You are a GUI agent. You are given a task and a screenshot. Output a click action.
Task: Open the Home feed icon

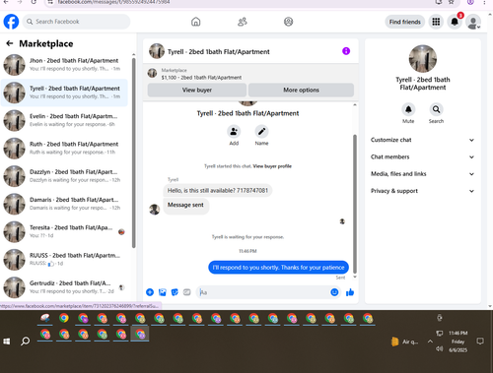[196, 22]
